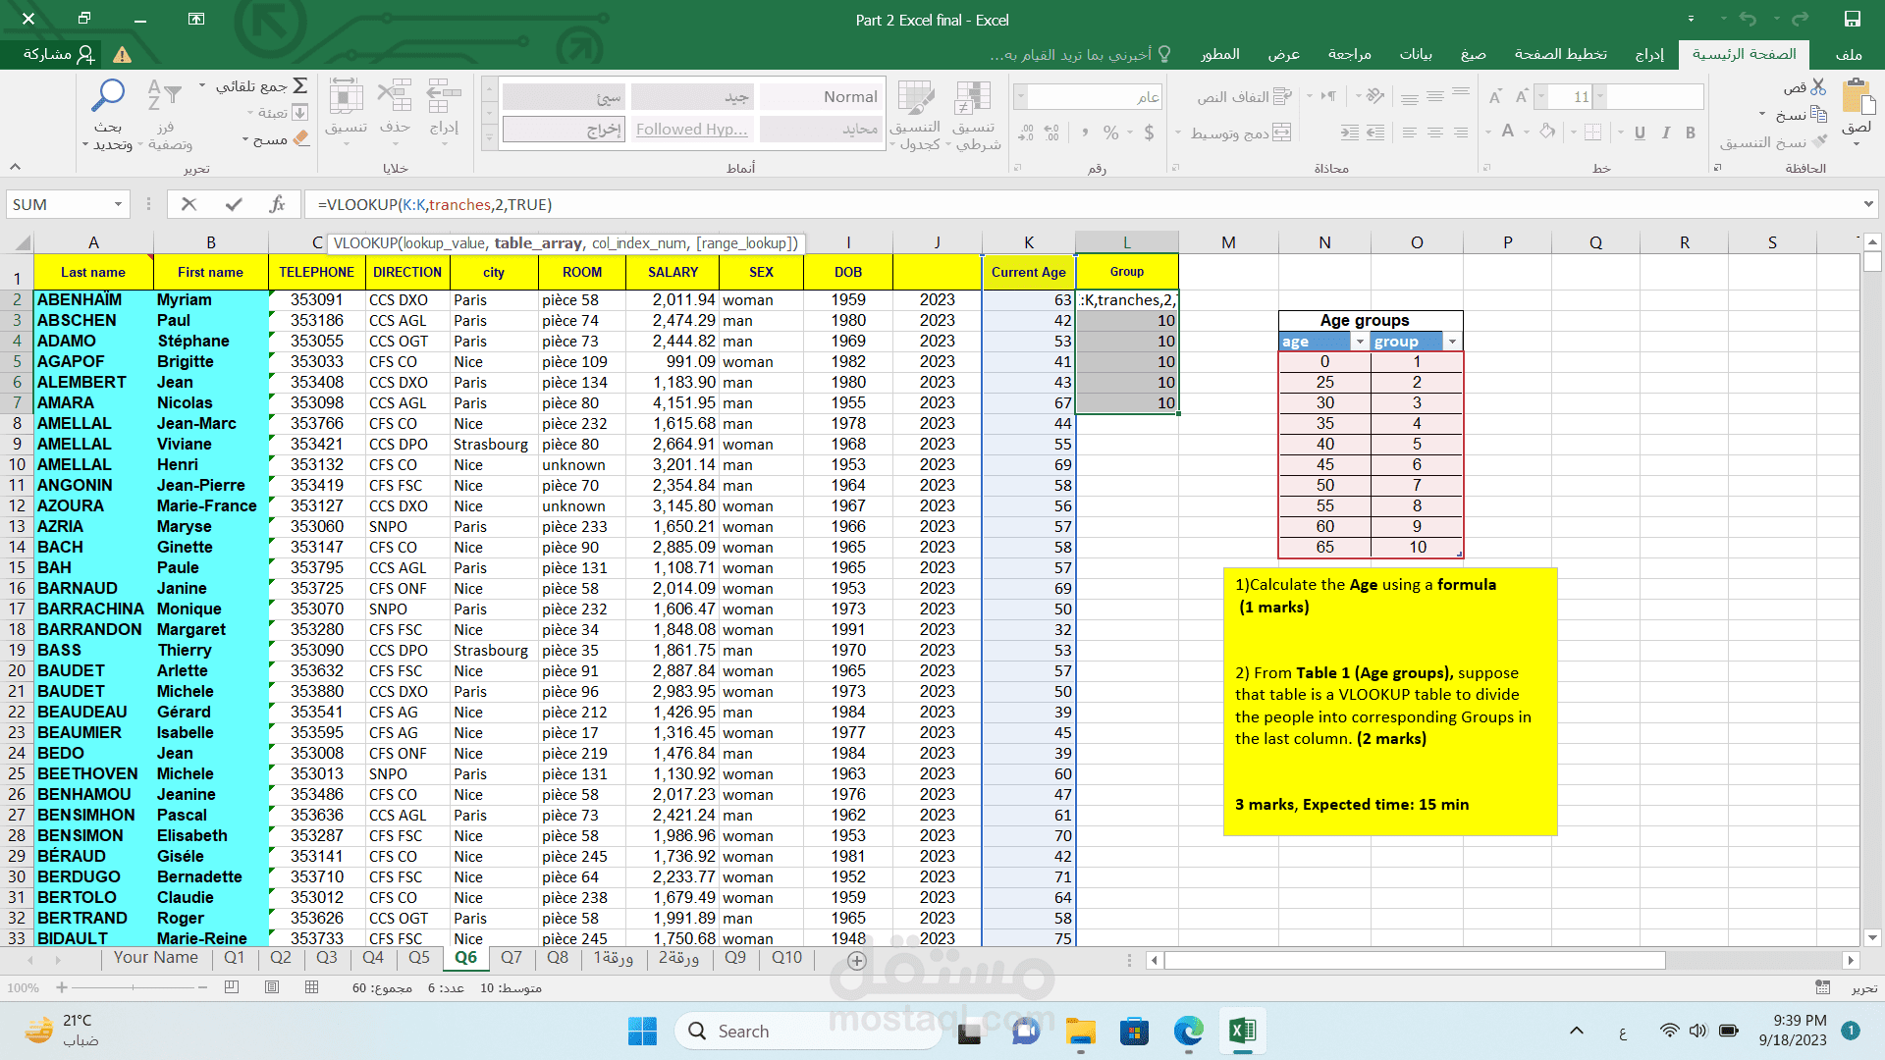
Task: Click the Cut scissors icon
Action: (1818, 87)
